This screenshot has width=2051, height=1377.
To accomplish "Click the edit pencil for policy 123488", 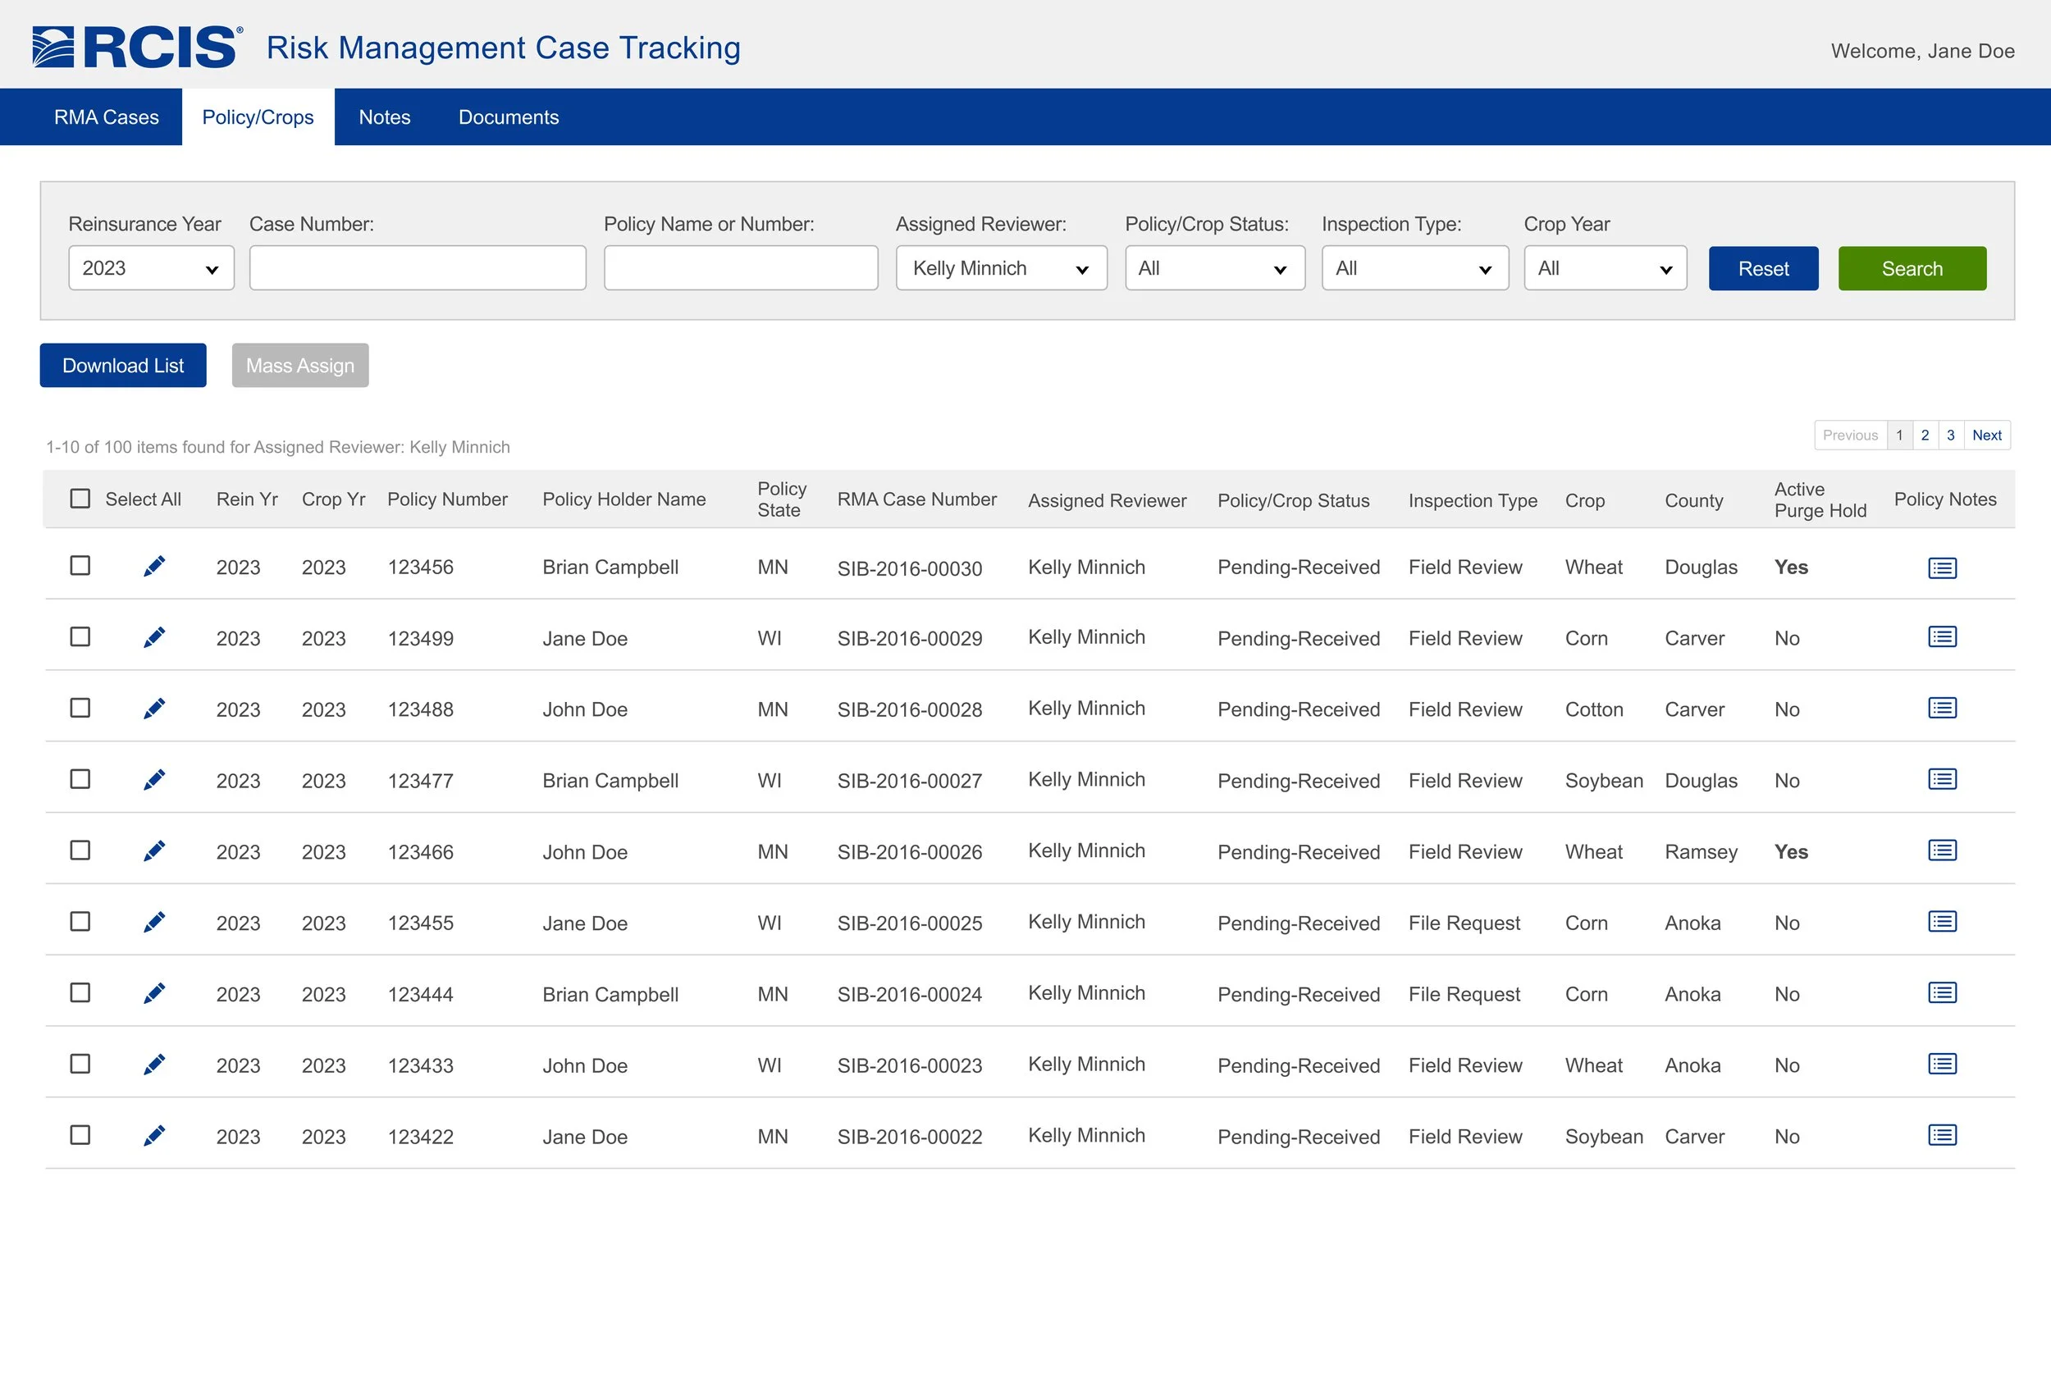I will pos(153,709).
